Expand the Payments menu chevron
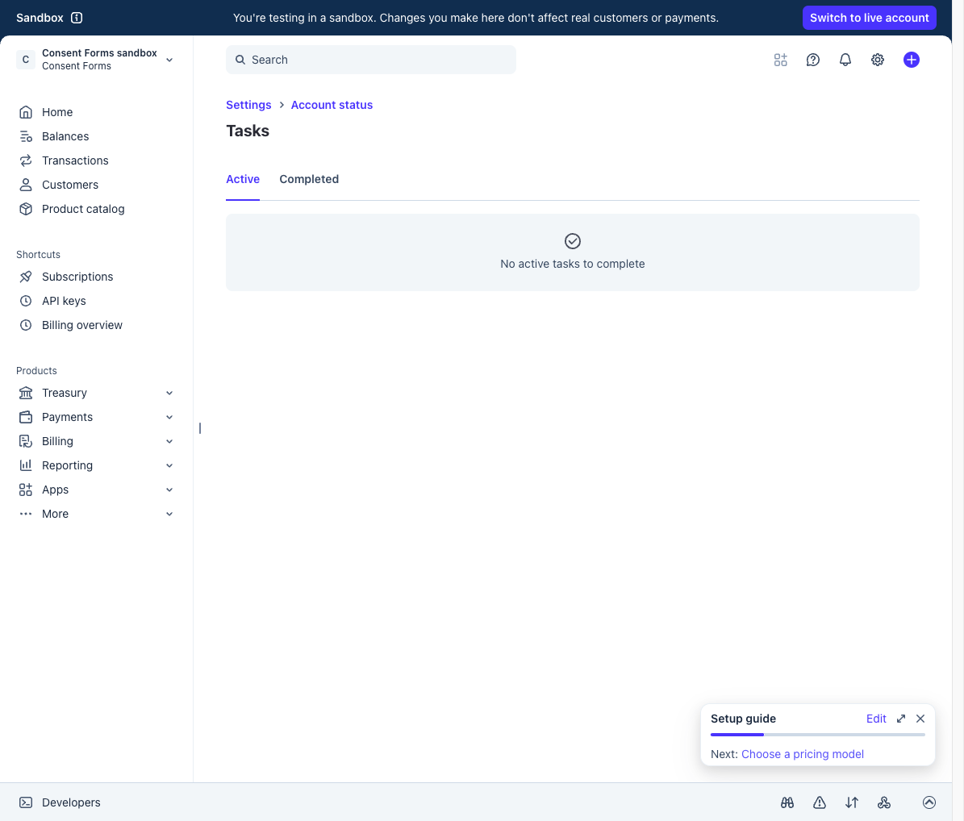Screen dimensions: 964x821 click(x=169, y=417)
